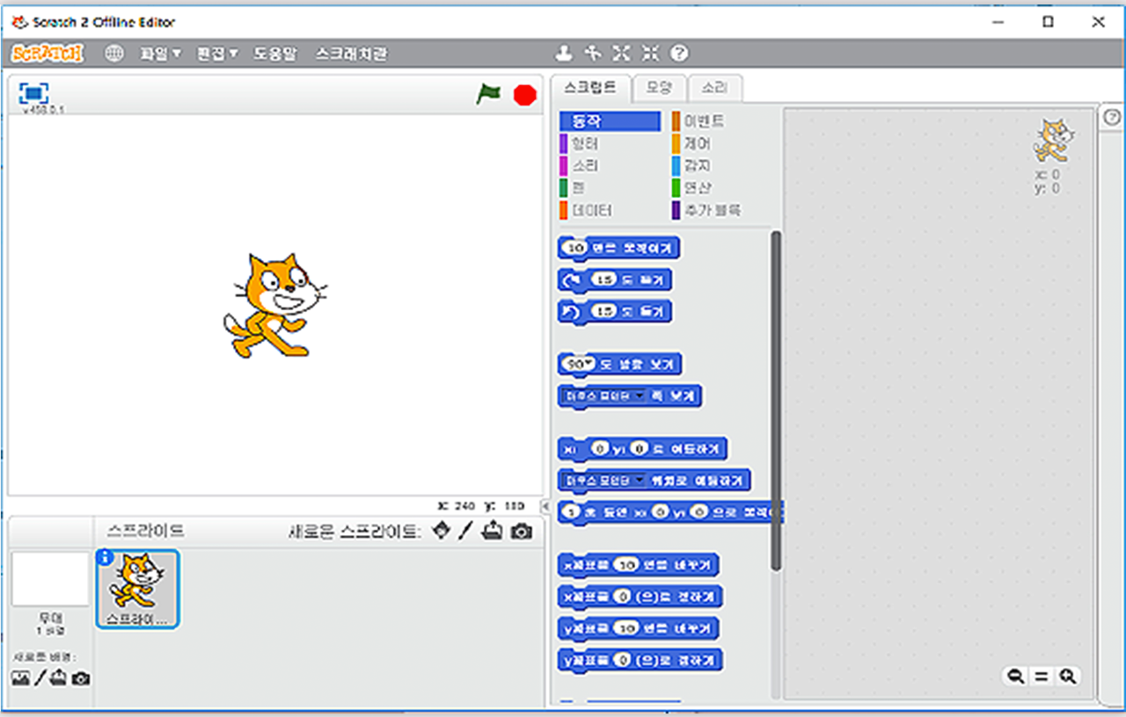Select the duplicate stamp tool
The height and width of the screenshot is (717, 1126).
point(564,54)
